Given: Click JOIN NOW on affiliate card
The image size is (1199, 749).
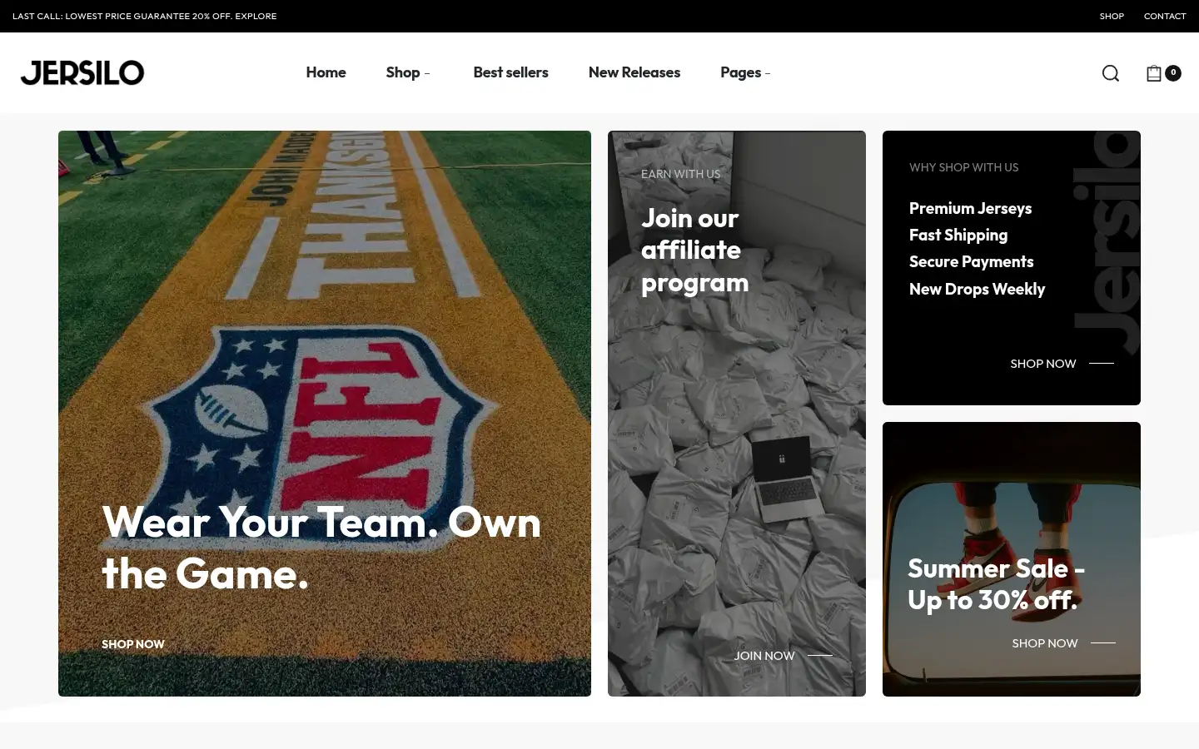Looking at the screenshot, I should tap(783, 656).
